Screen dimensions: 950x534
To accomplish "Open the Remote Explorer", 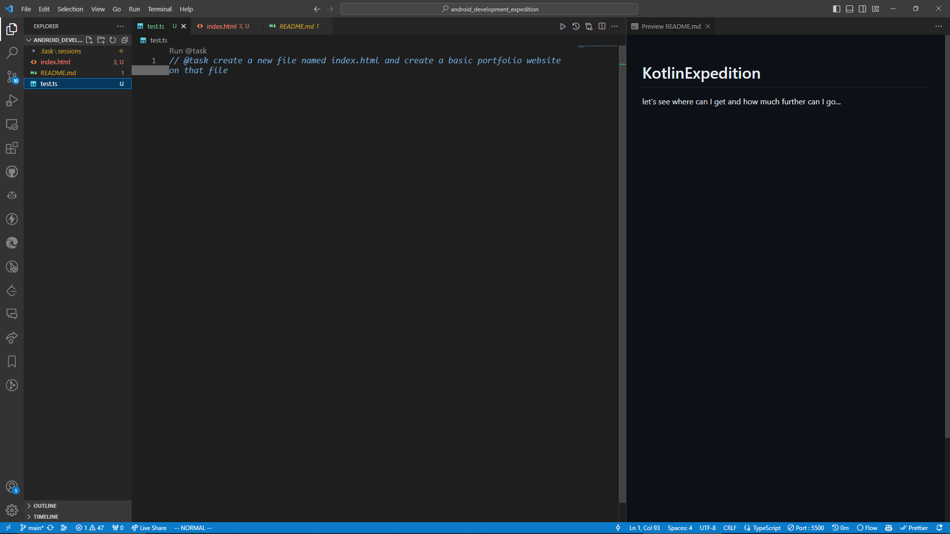I will (x=12, y=125).
